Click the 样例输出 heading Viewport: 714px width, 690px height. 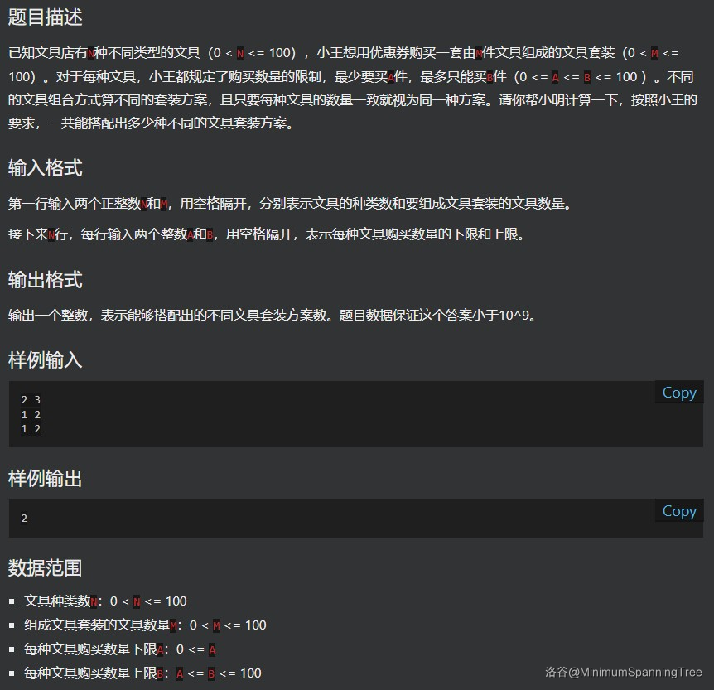45,479
